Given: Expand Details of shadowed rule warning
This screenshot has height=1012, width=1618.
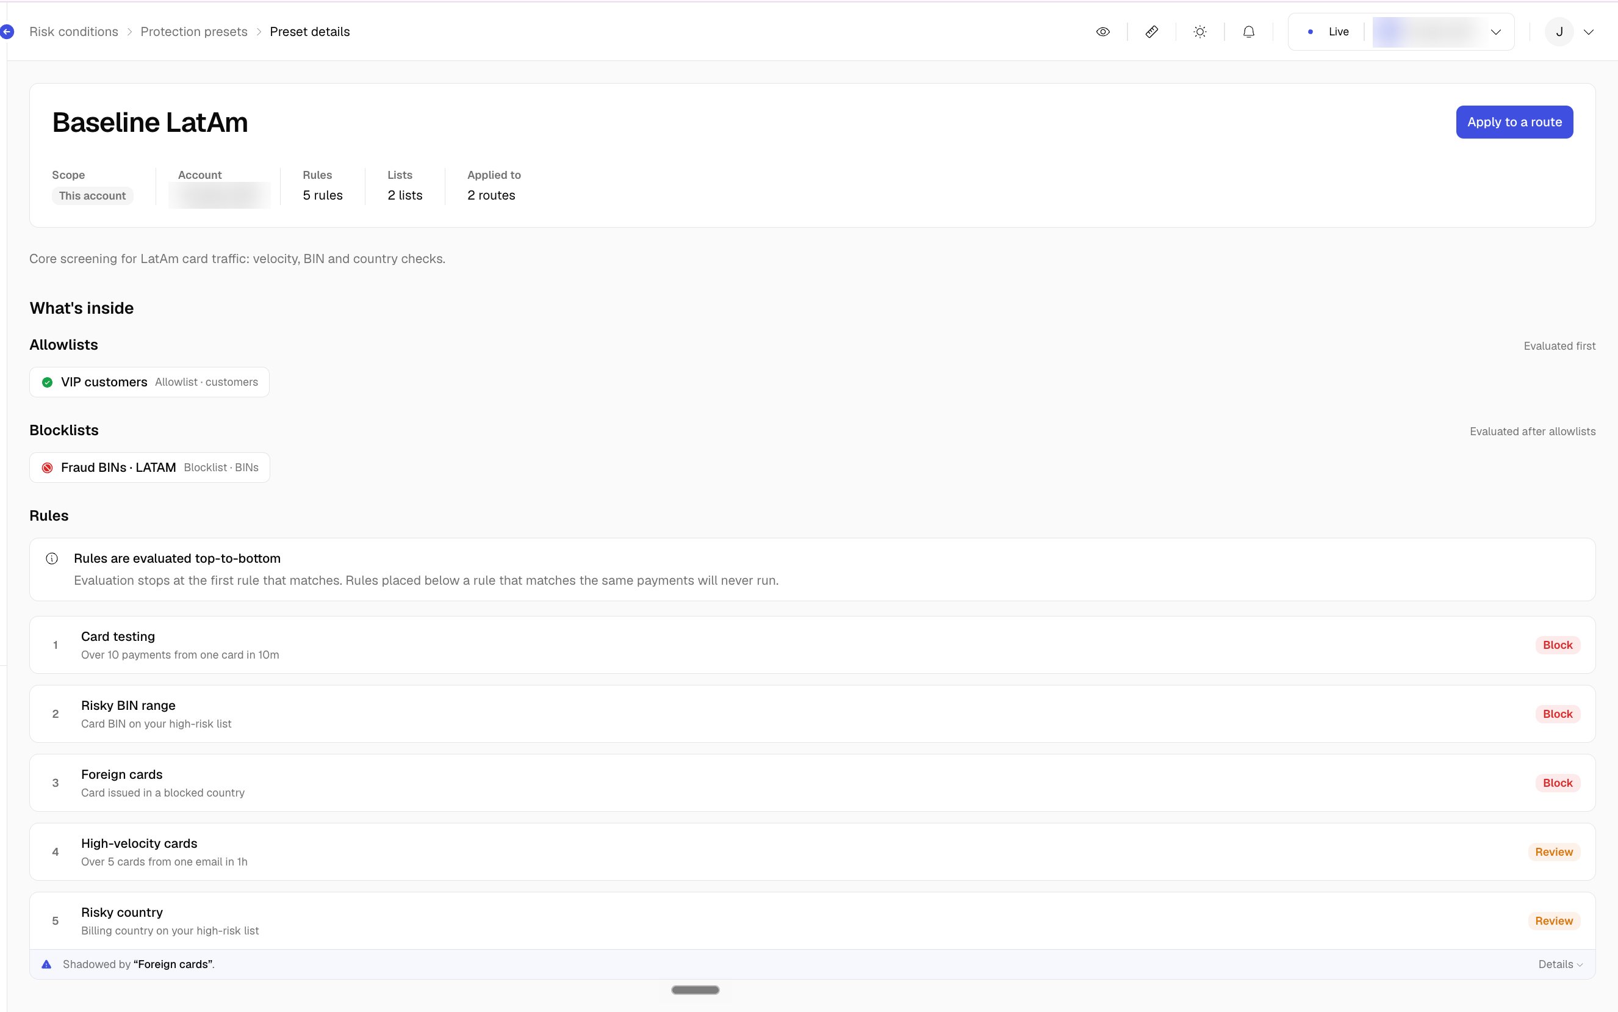Looking at the screenshot, I should click(x=1560, y=964).
